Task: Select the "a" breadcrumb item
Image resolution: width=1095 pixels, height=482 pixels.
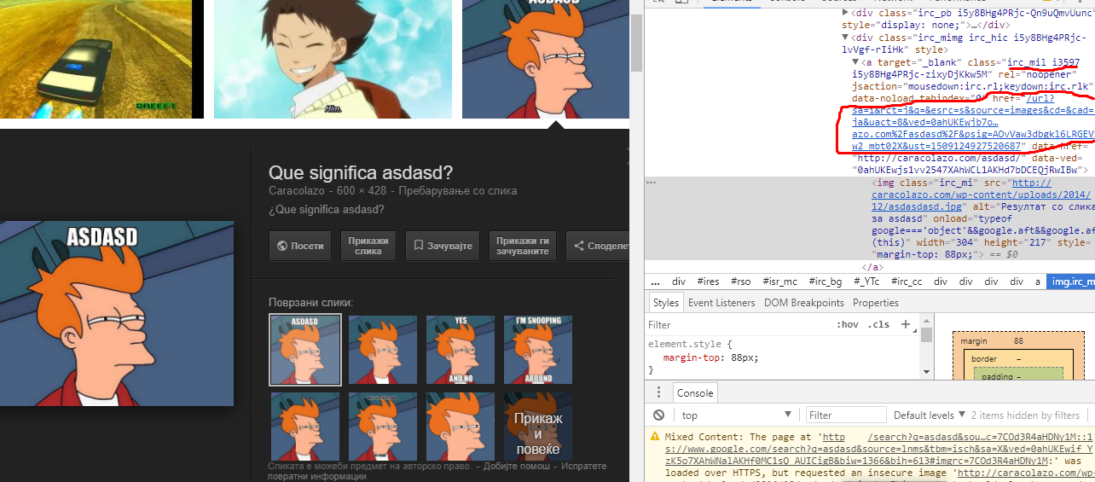Action: [1037, 282]
